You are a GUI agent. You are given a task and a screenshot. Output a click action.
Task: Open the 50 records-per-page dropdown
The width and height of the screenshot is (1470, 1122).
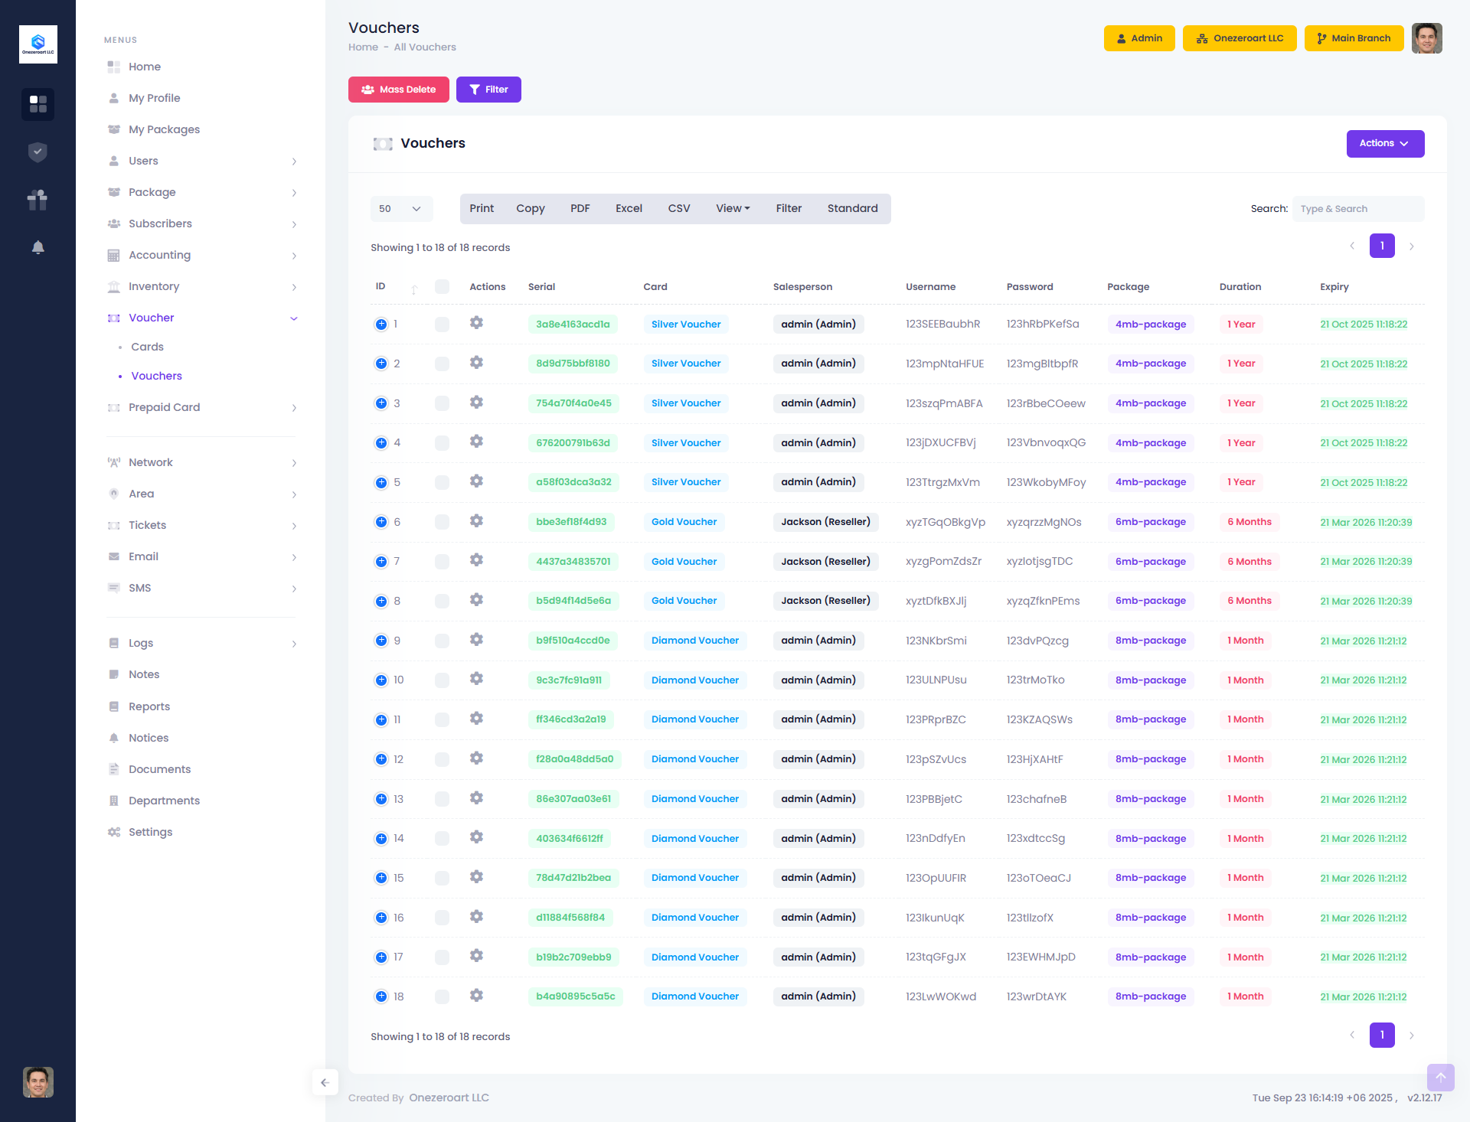pyautogui.click(x=401, y=209)
